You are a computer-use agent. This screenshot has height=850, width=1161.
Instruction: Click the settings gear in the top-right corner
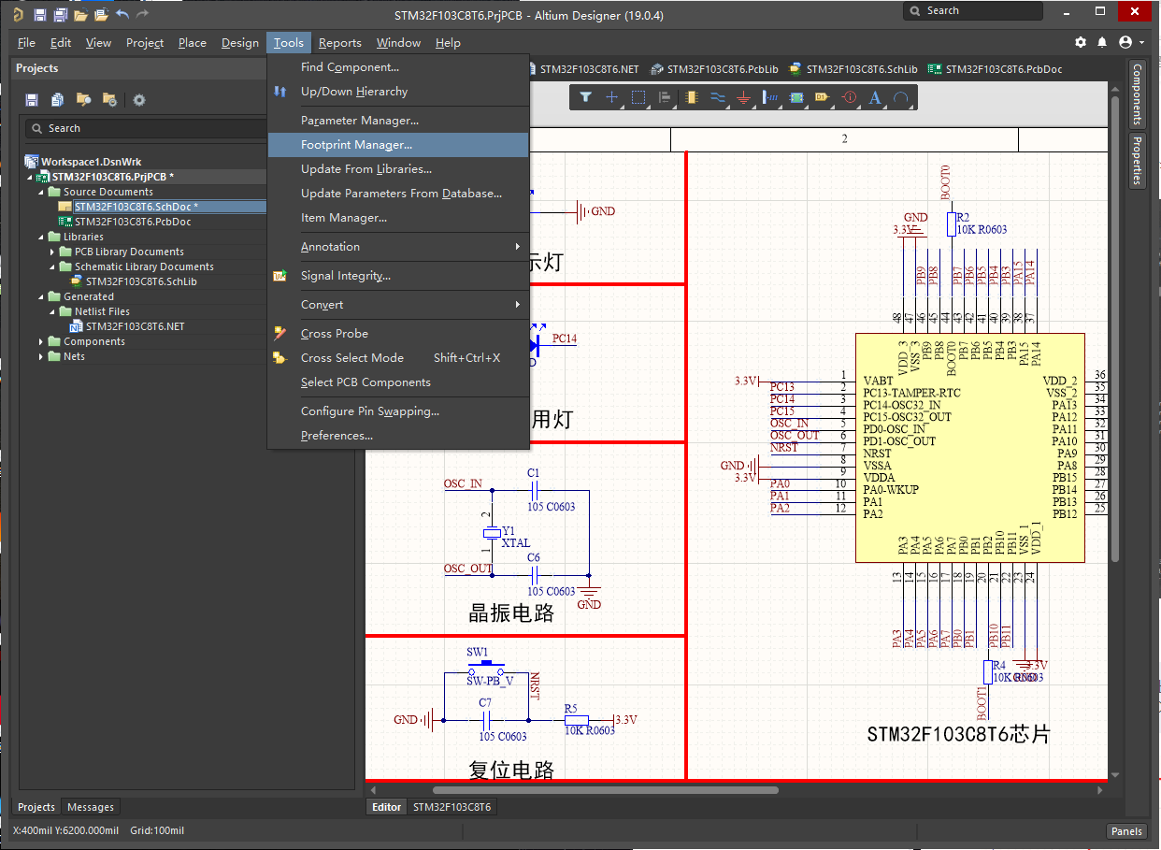pos(1081,43)
